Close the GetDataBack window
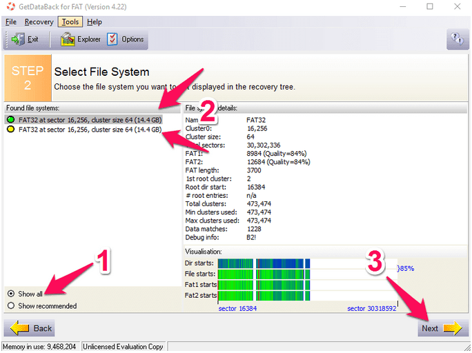The width and height of the screenshot is (472, 353). pos(457,6)
